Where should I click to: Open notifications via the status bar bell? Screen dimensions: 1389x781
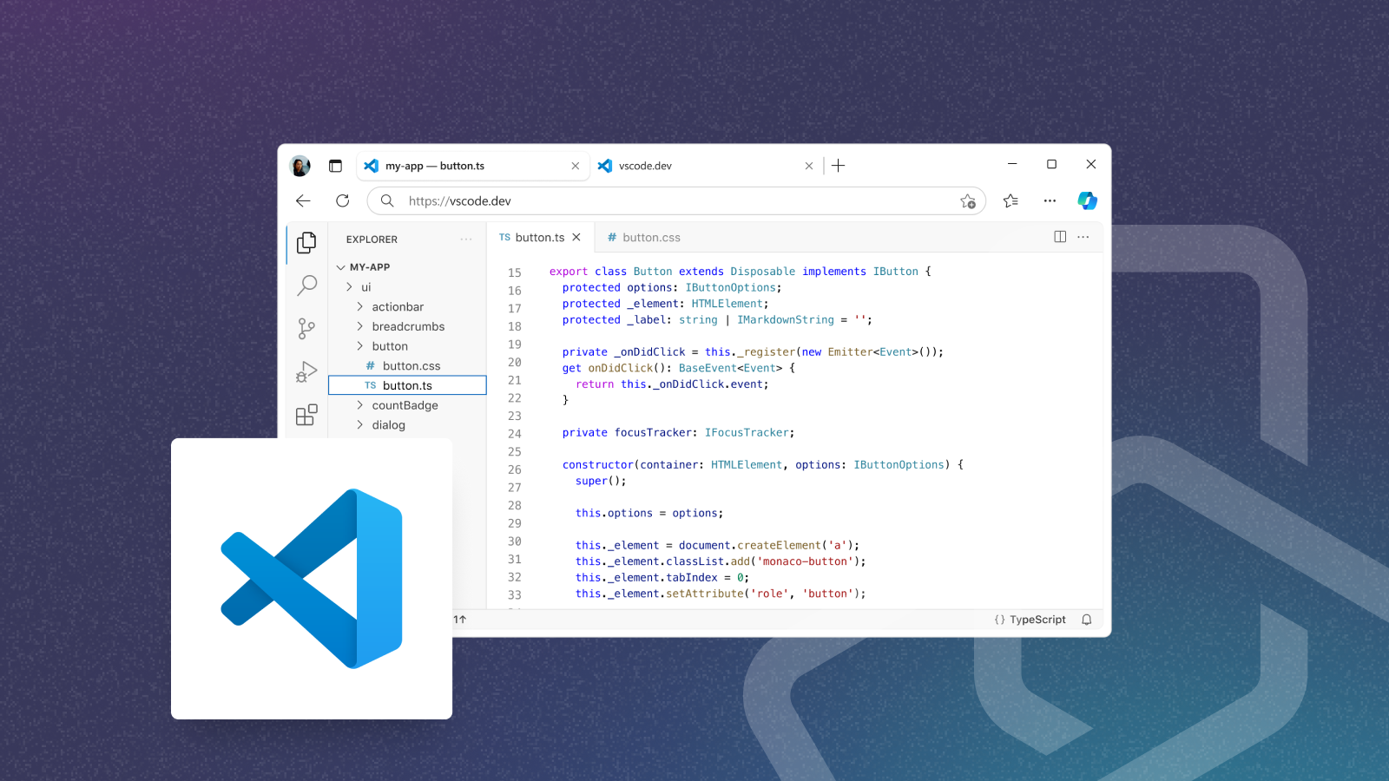(x=1087, y=620)
